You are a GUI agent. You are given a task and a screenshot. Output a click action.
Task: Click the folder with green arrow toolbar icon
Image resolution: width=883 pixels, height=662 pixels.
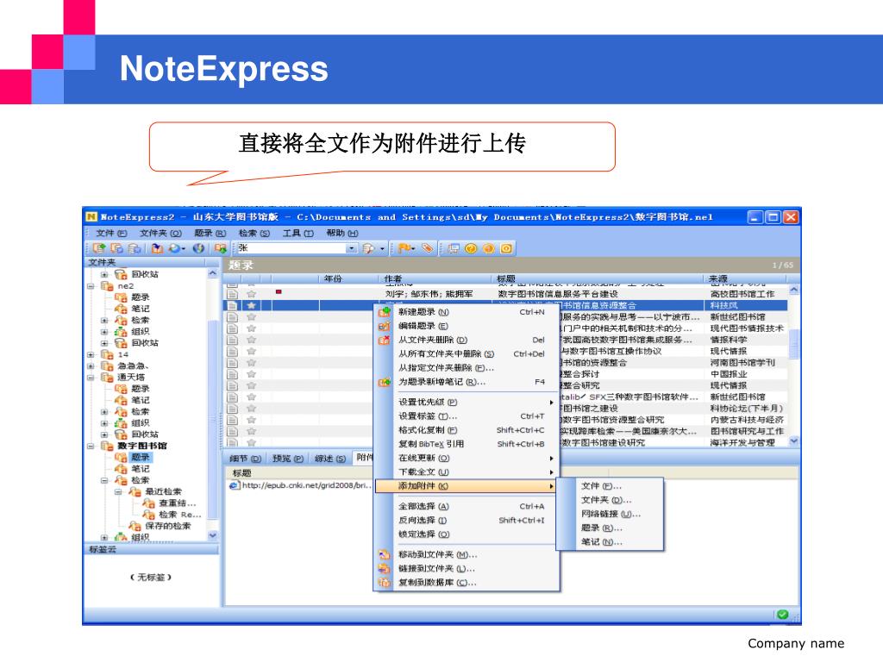(220, 248)
